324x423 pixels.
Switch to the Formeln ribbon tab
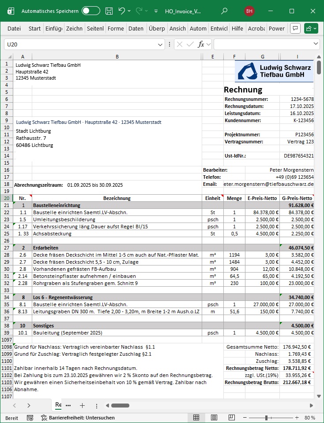point(116,28)
